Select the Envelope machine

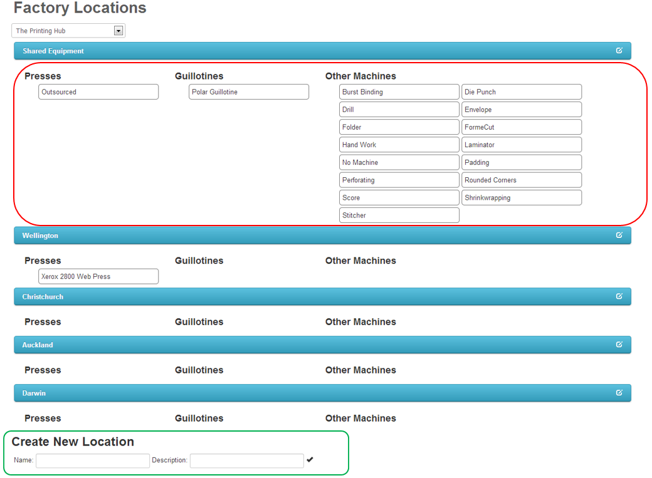(x=522, y=109)
